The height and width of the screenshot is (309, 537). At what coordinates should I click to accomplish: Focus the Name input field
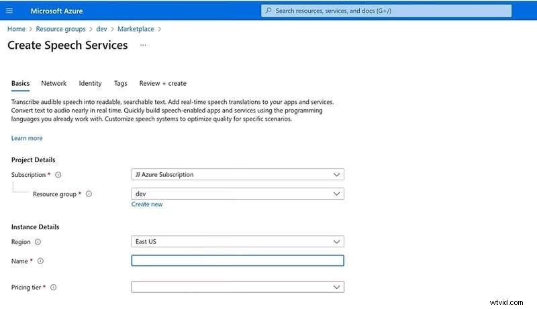[x=238, y=261]
